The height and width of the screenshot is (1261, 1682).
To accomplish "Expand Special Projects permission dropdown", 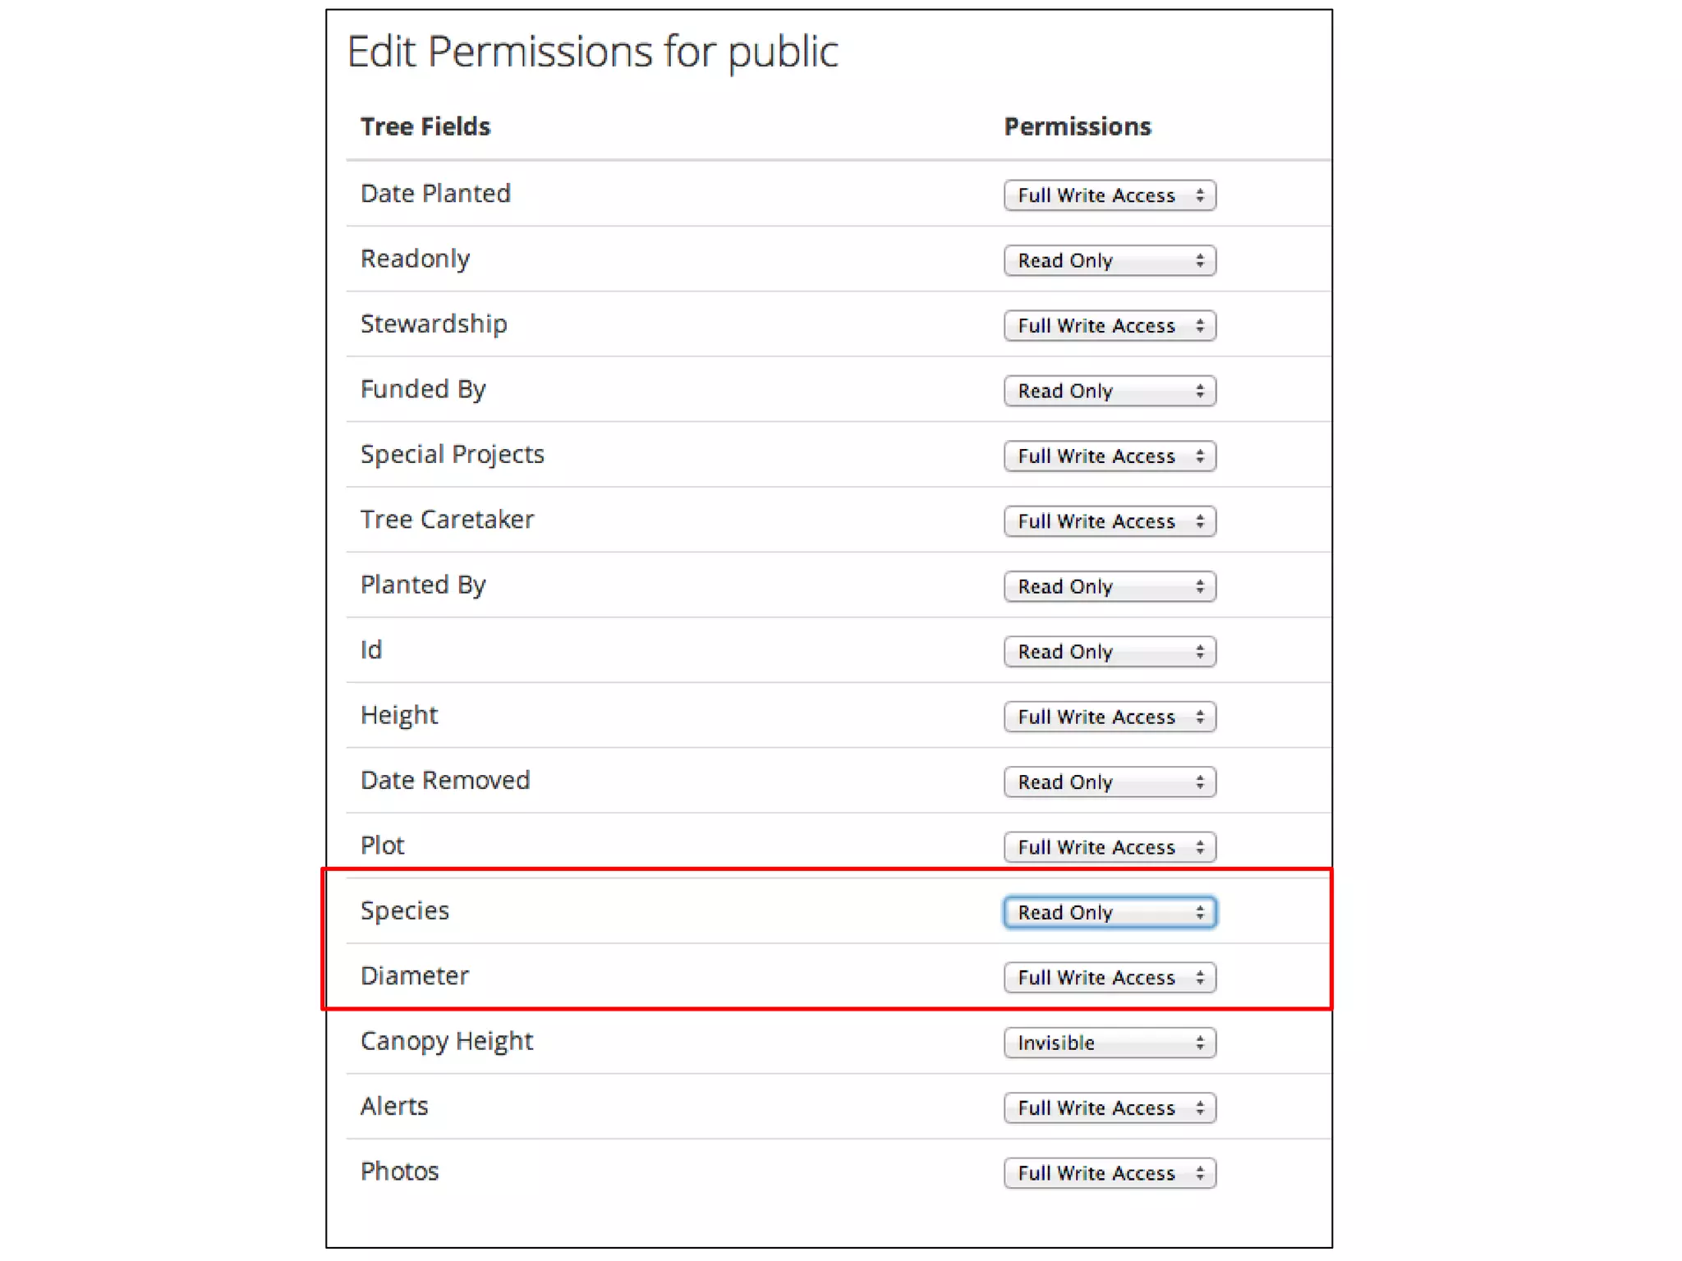I will coord(1109,456).
